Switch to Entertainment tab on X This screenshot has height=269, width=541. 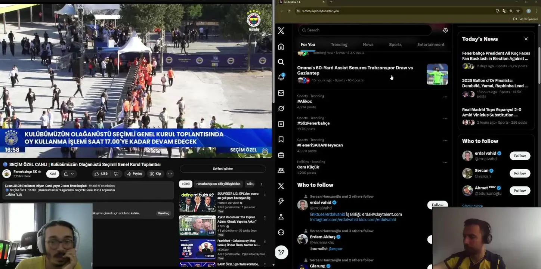[x=431, y=44]
